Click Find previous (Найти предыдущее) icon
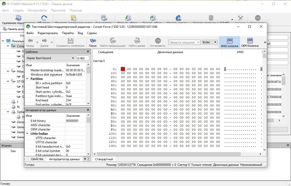291x186 pixels. pyautogui.click(x=113, y=41)
